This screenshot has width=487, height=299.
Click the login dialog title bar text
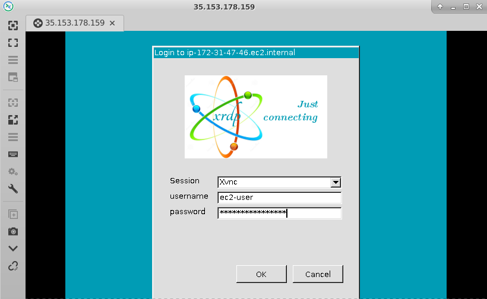coord(224,52)
